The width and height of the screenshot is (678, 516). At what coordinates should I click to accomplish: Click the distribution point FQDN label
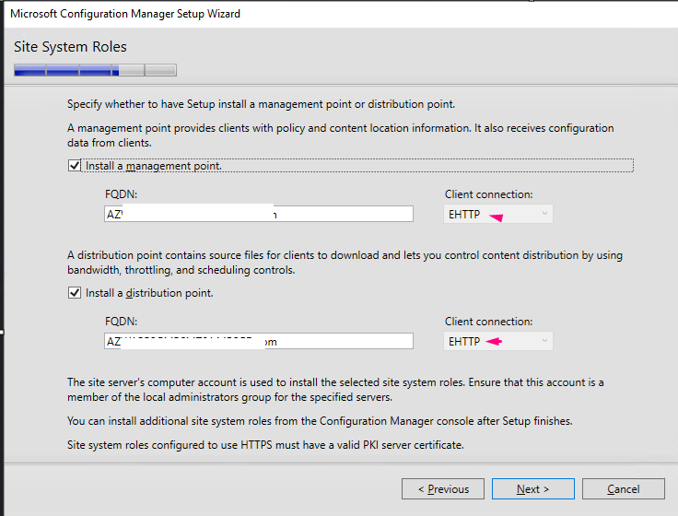click(x=121, y=322)
